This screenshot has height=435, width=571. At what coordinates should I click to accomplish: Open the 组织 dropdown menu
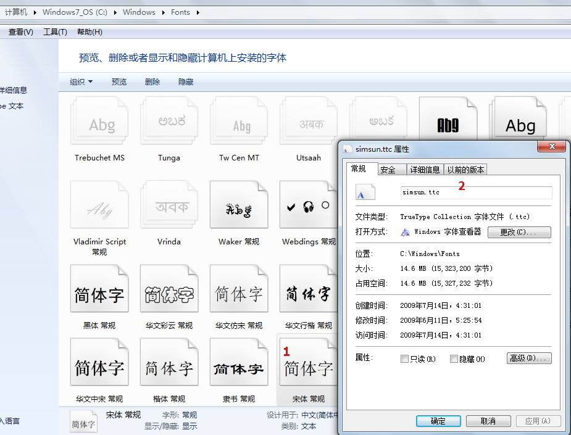[x=81, y=82]
